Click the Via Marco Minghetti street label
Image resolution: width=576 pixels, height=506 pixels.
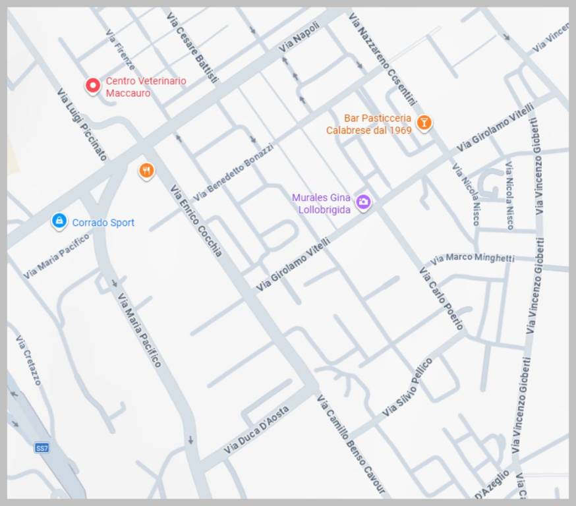[x=472, y=258]
